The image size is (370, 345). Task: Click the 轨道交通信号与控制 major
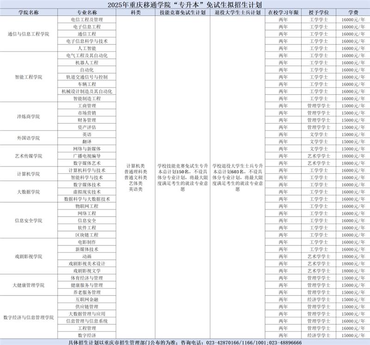point(87,77)
